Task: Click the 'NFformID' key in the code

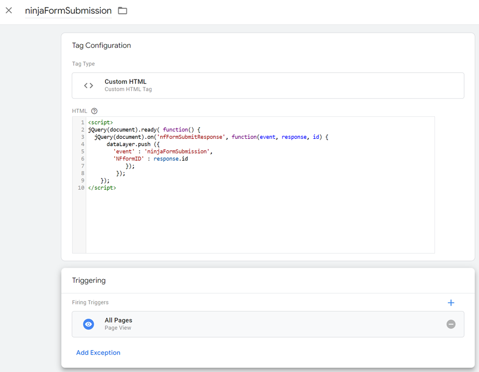Action: pyautogui.click(x=128, y=159)
